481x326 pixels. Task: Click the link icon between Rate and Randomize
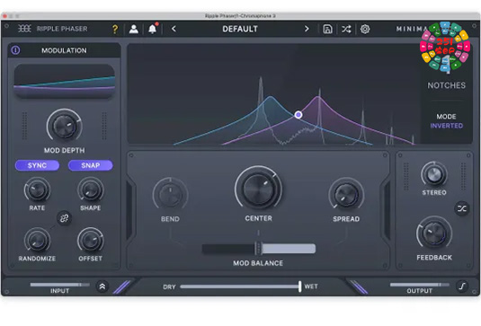pyautogui.click(x=64, y=218)
